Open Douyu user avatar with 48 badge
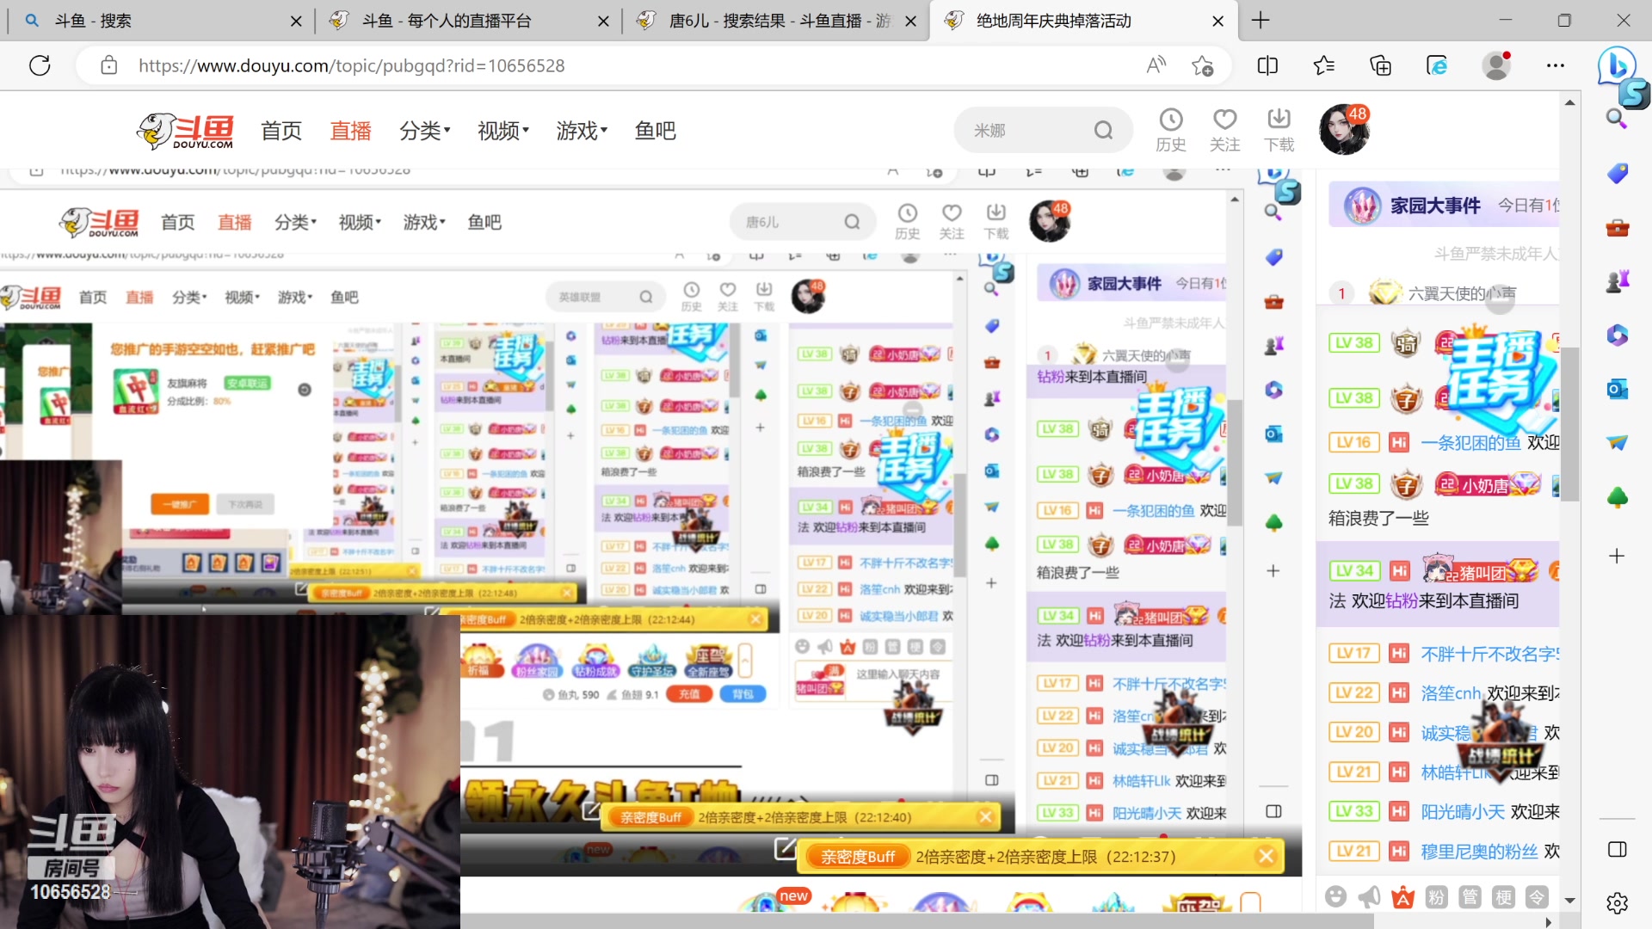 point(1344,130)
